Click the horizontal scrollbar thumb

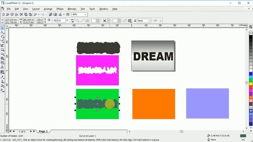coord(181,131)
